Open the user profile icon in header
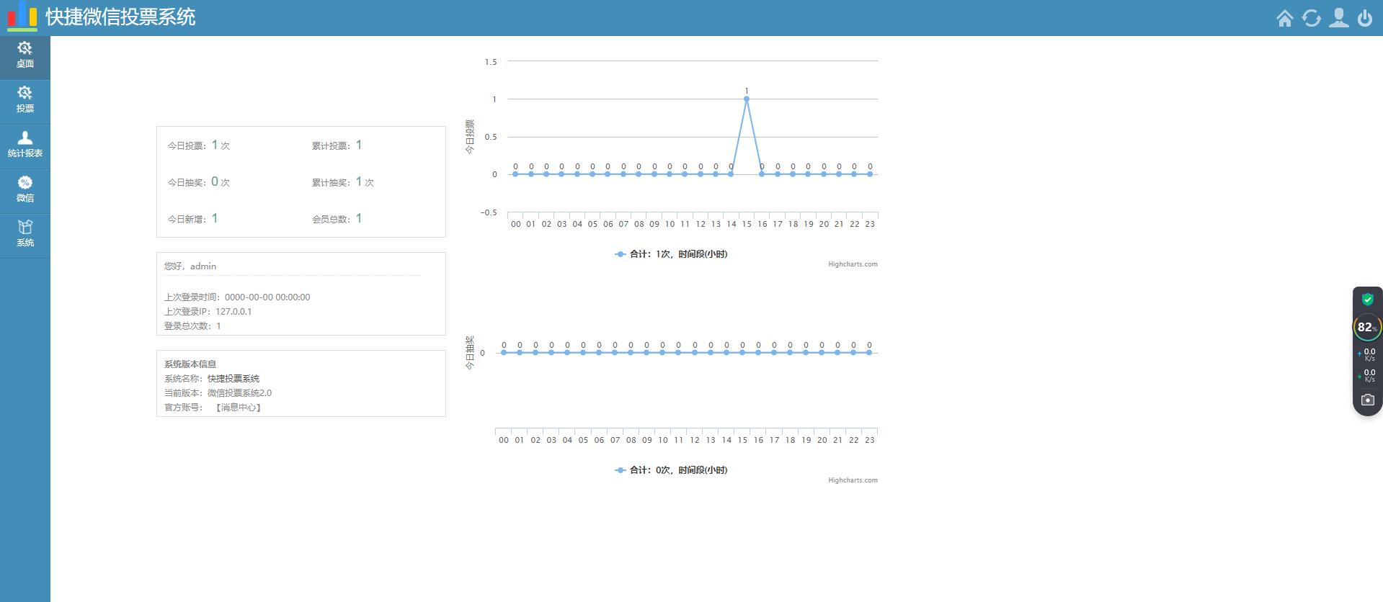The height and width of the screenshot is (602, 1383). [1339, 18]
